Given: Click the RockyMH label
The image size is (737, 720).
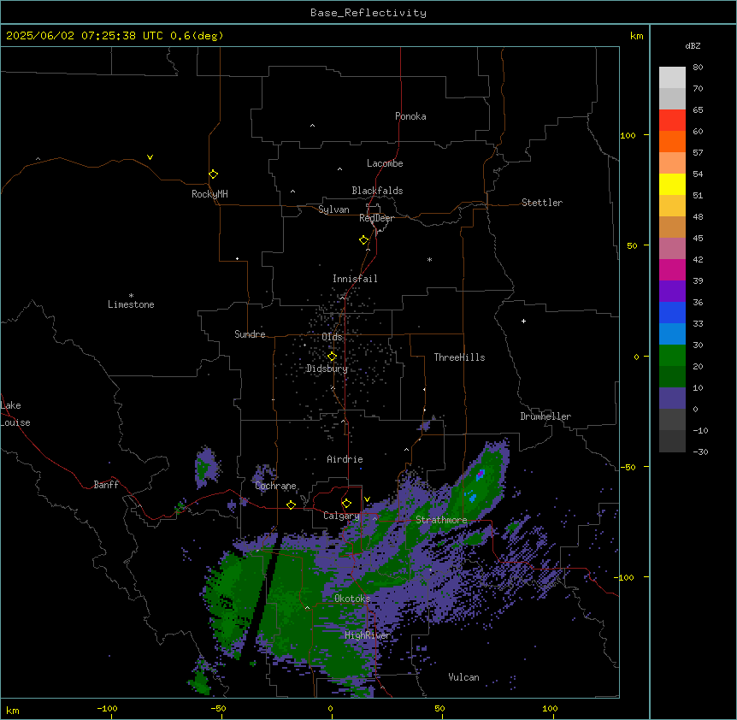Looking at the screenshot, I should (x=209, y=194).
